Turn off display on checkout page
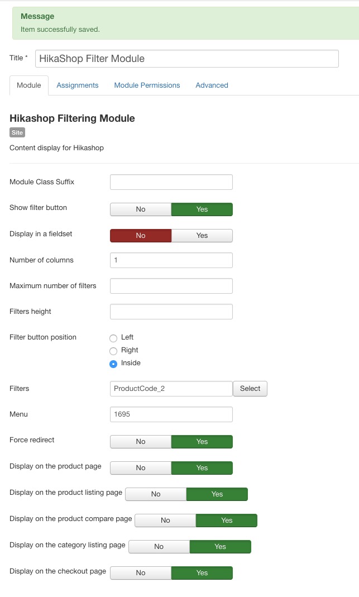 141,573
